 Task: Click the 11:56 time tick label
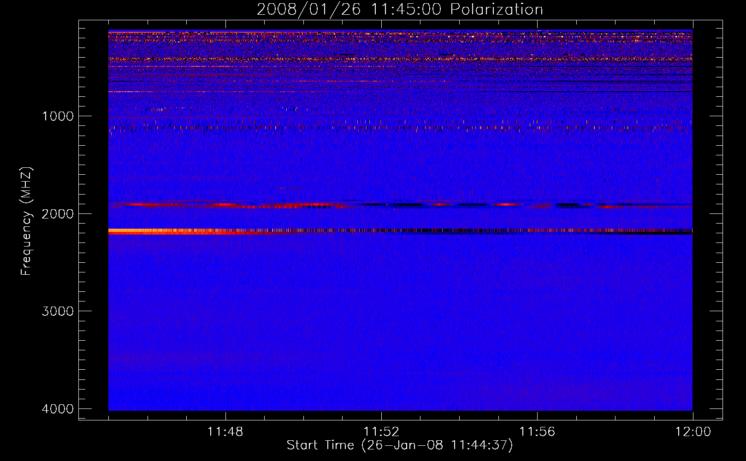pyautogui.click(x=537, y=432)
